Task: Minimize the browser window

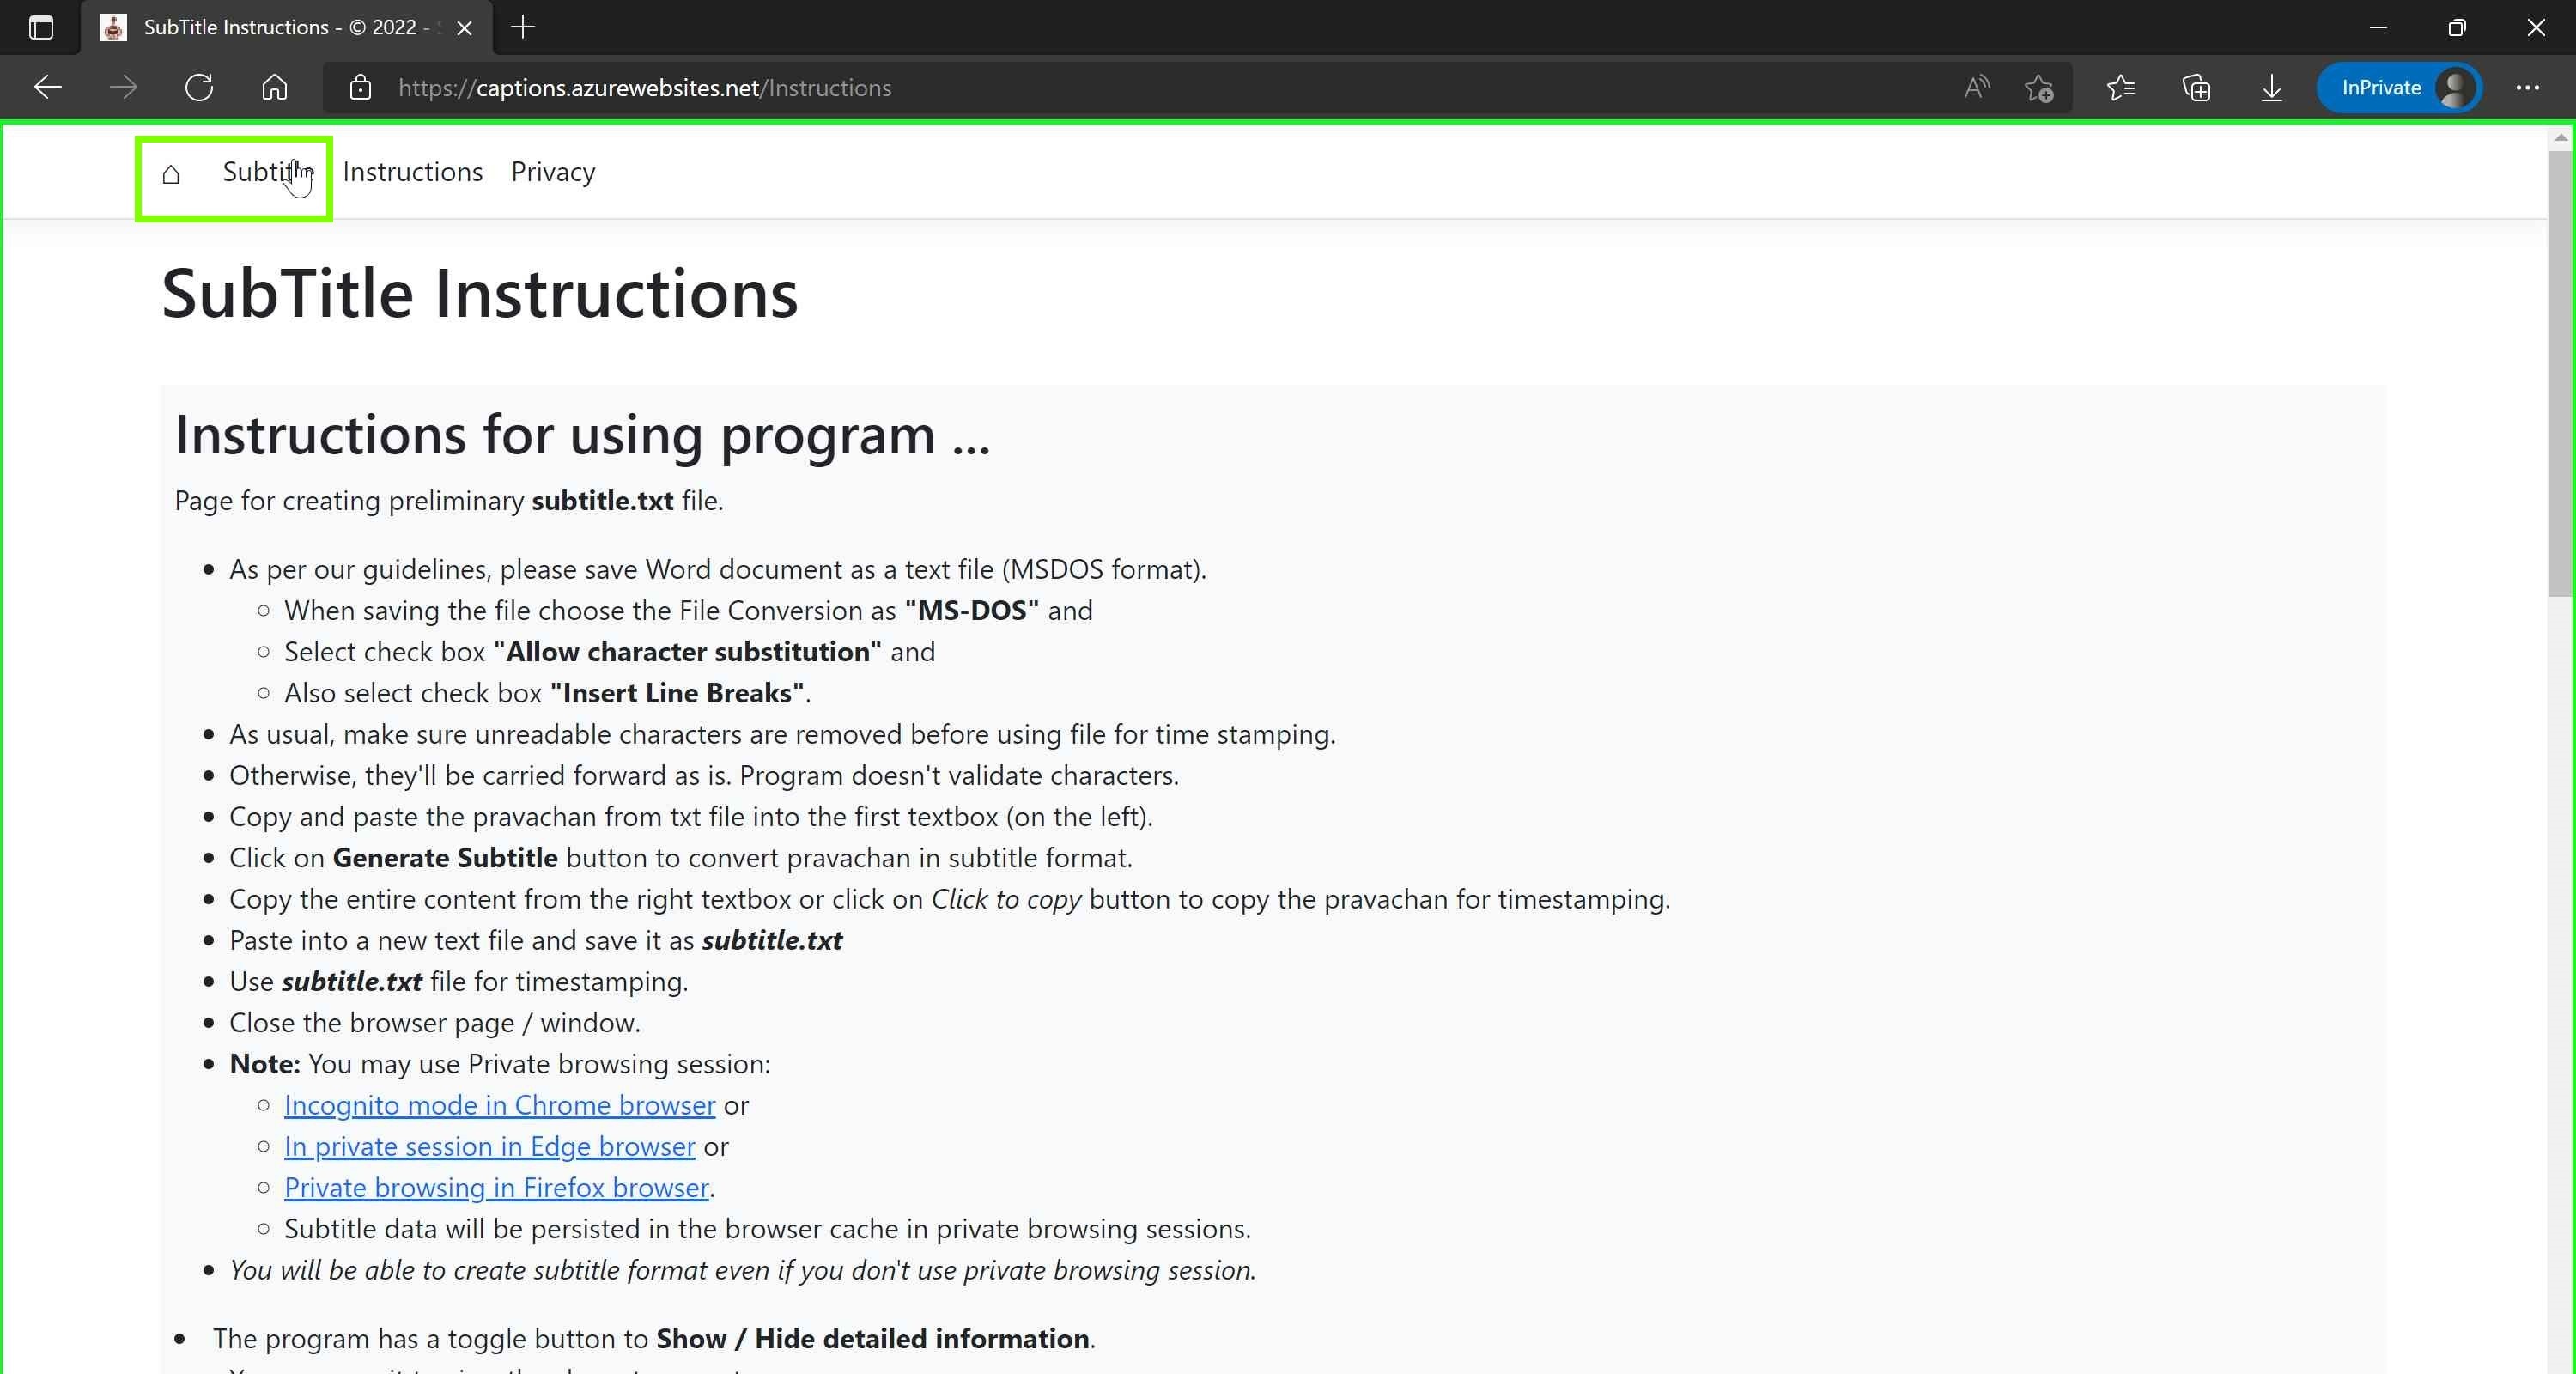Action: coord(2379,27)
